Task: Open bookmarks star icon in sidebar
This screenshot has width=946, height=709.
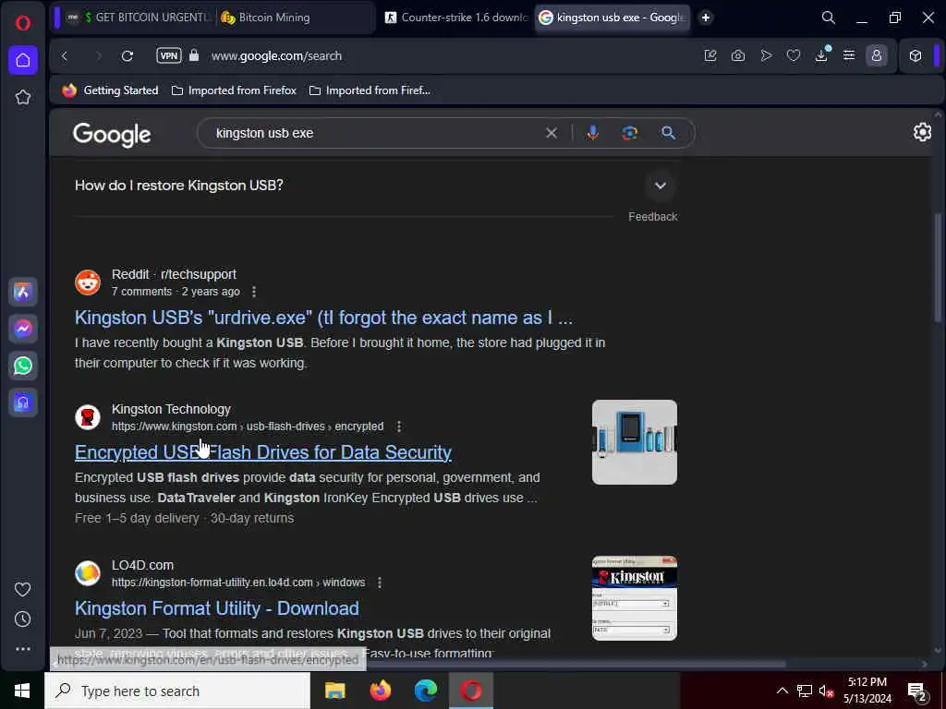Action: [23, 97]
